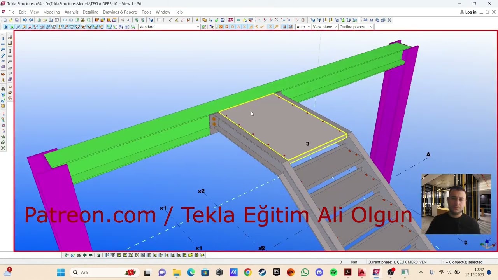Viewport: 498px width, 280px height.
Task: Click the 'Current phase: 1, ÇELİK MERDİVEN' status text
Action: click(397, 262)
